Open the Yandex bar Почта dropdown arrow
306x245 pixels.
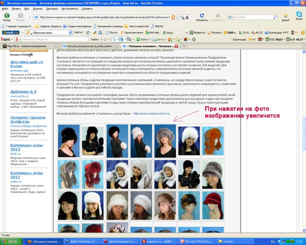(x=166, y=40)
